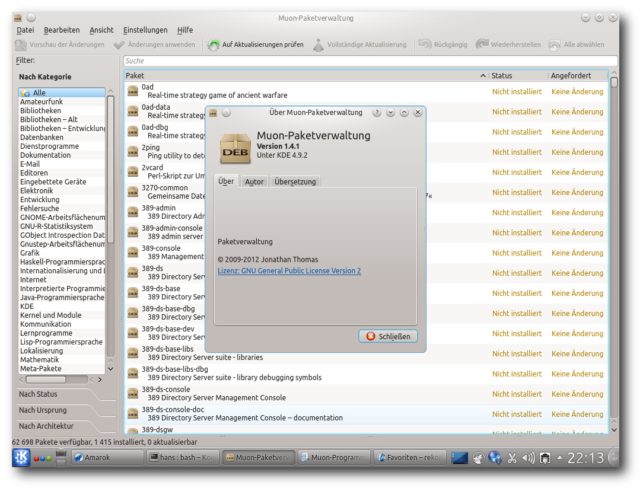
Task: Open the Datei menu
Action: pyautogui.click(x=25, y=30)
